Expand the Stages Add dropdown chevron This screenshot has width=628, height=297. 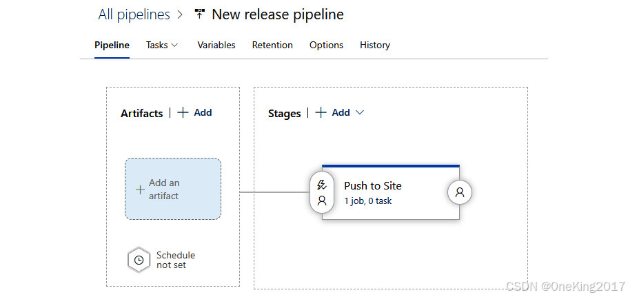pos(359,112)
